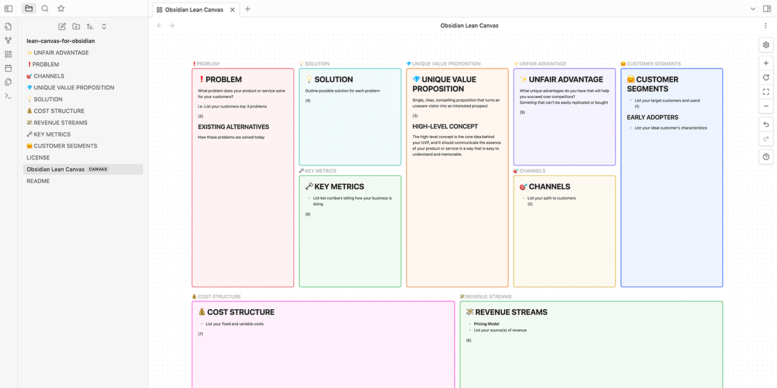Open the help button on the canvas panel
Screen dimensions: 777x388
click(x=765, y=156)
